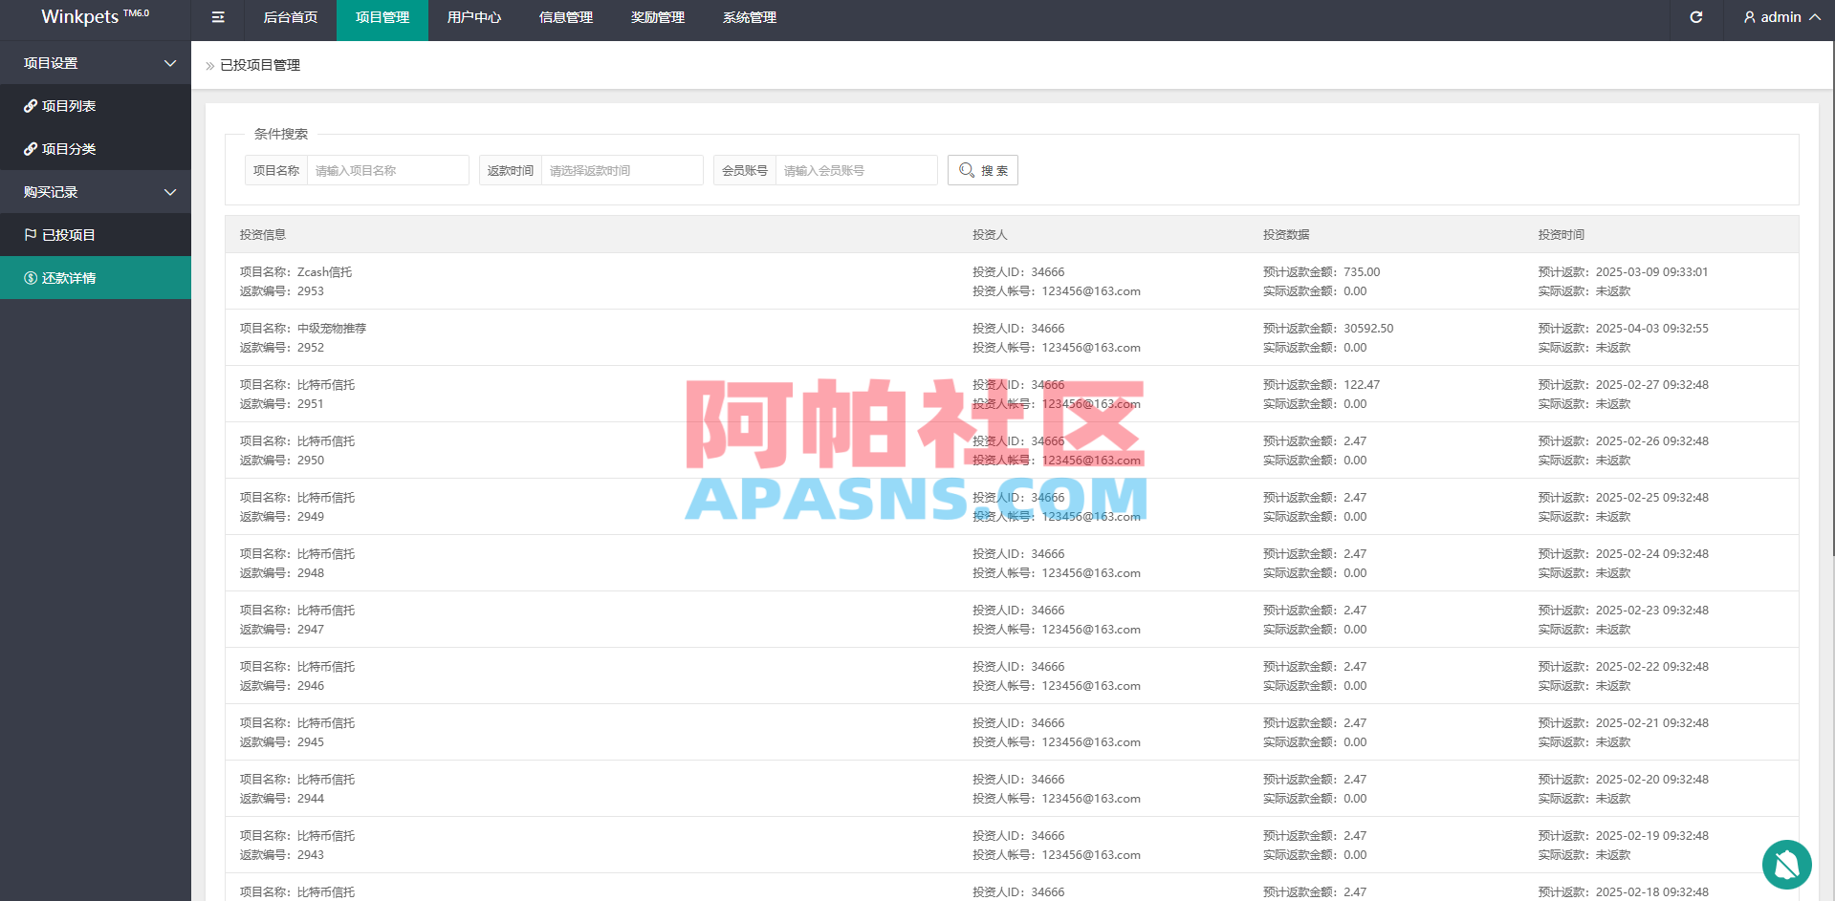1835x901 pixels.
Task: Select 项目列表 with its link icon
Action: point(70,105)
